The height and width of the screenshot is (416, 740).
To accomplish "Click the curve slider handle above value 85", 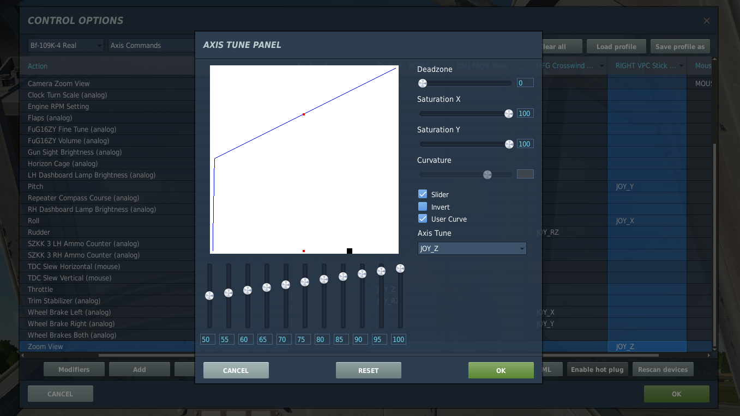I will point(343,277).
